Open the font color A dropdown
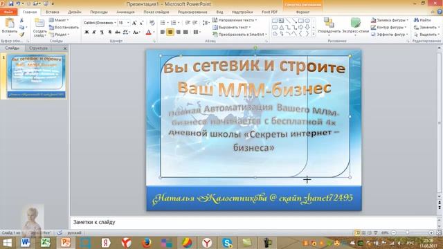Image resolution: width=443 pixels, height=249 pixels. 154,33
